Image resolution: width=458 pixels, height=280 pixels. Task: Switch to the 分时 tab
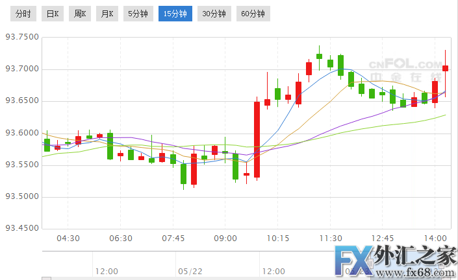tap(23, 14)
